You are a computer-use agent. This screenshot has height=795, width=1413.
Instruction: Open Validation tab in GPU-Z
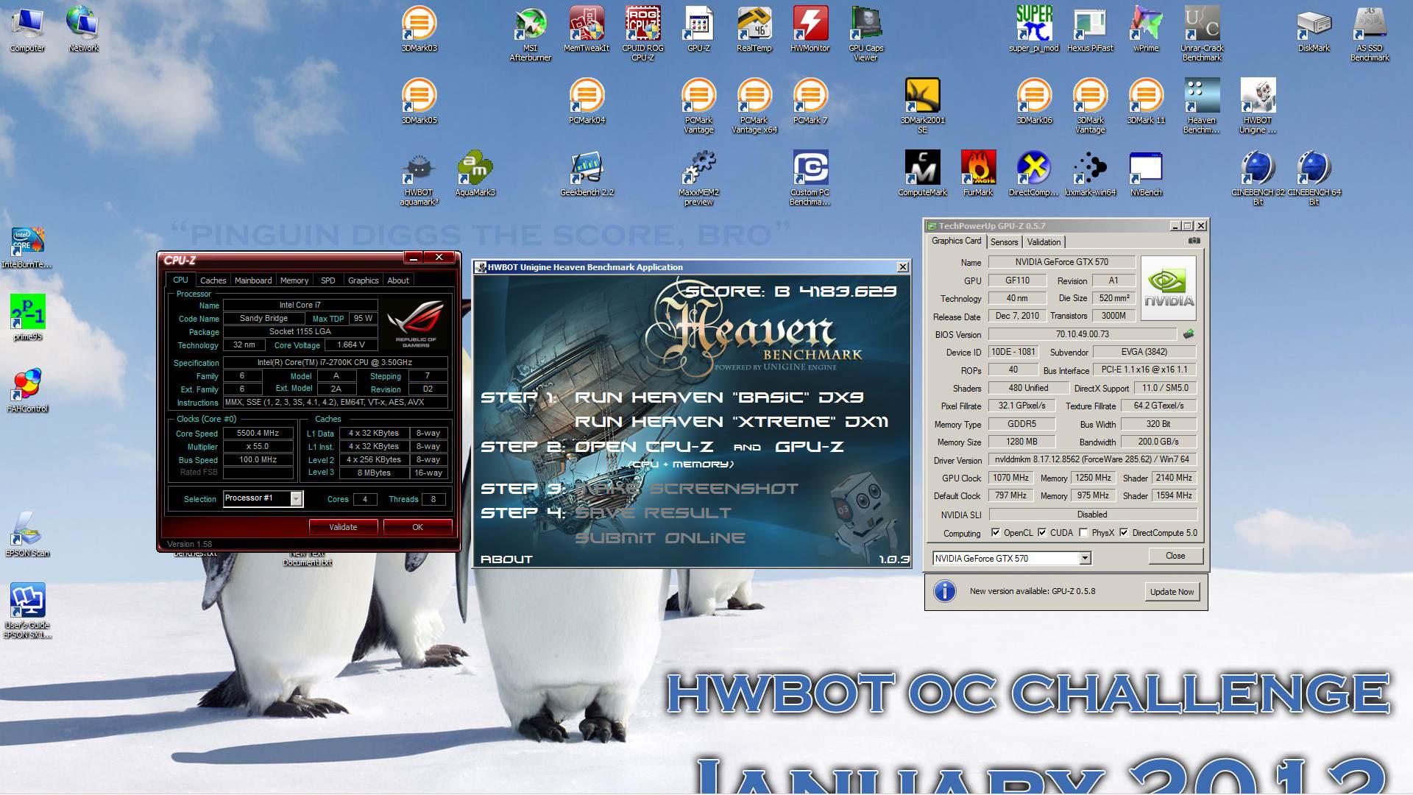[x=1044, y=242]
